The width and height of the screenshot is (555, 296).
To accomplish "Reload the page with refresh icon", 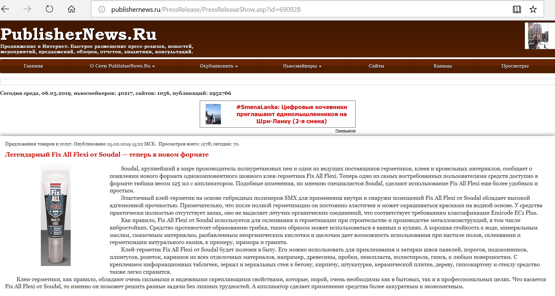I will click(x=49, y=9).
